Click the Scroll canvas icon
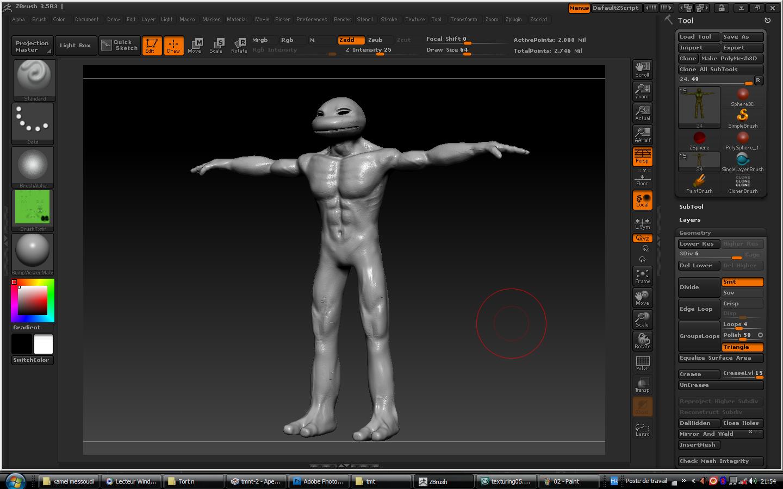This screenshot has height=489, width=783. (x=642, y=70)
